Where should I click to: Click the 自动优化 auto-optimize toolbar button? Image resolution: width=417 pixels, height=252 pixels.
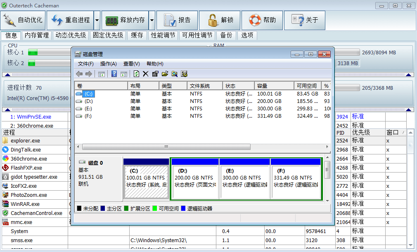pos(24,20)
